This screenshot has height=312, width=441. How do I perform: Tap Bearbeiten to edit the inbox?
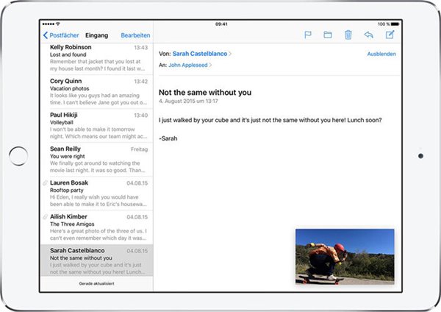[135, 35]
